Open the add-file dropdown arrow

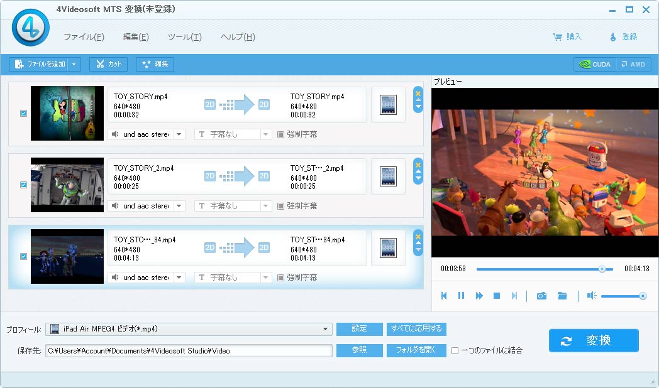[74, 64]
